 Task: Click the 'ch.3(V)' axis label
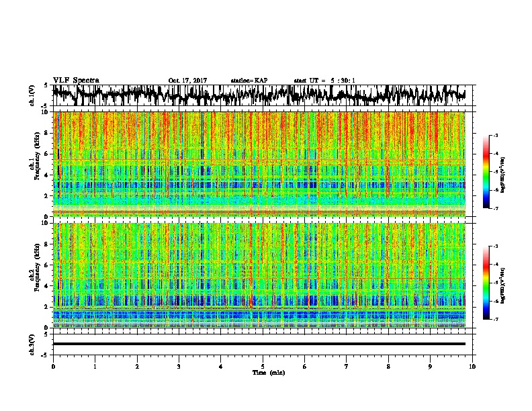[32, 345]
